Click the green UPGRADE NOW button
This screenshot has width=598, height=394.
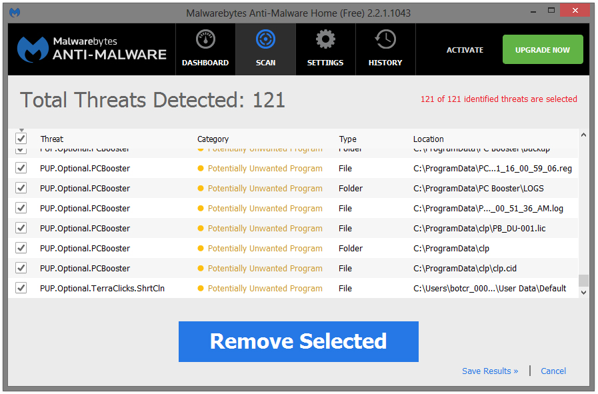point(543,49)
